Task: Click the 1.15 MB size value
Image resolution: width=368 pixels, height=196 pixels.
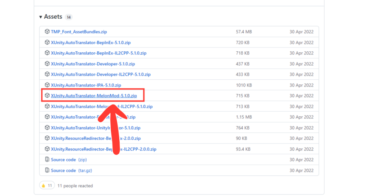Action: (x=244, y=117)
